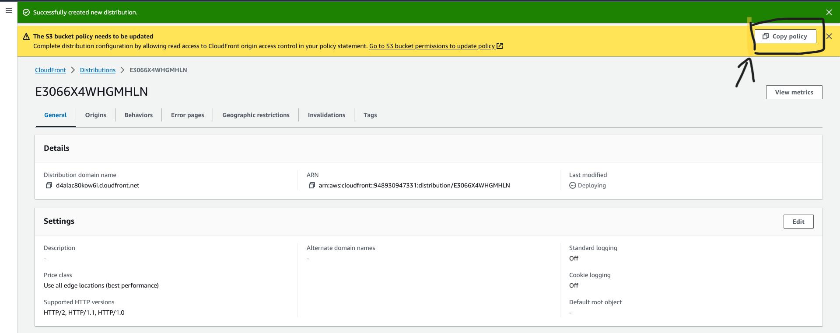Dismiss the S3 bucket policy warning
Screen dimensions: 840x333
pyautogui.click(x=829, y=36)
